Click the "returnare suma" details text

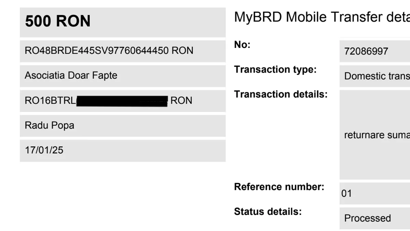[x=377, y=135]
